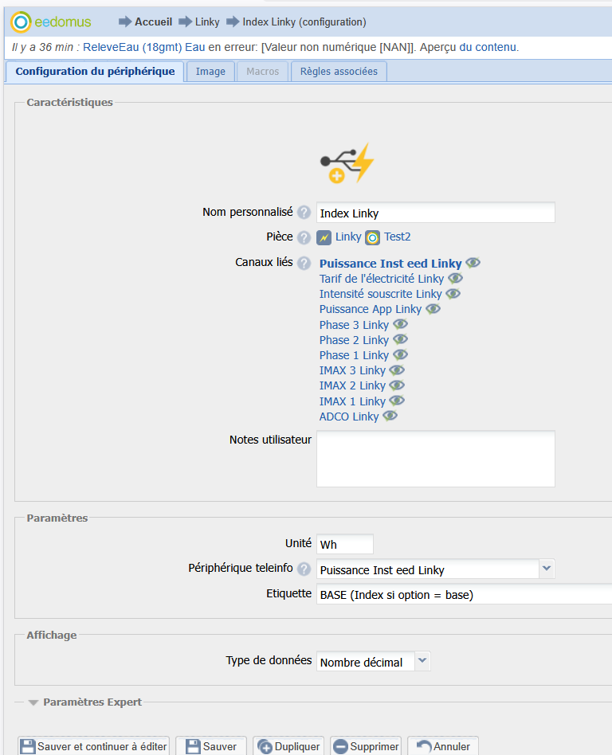Click Sauver et continuer à éditer button
The height and width of the screenshot is (755, 612).
93,746
